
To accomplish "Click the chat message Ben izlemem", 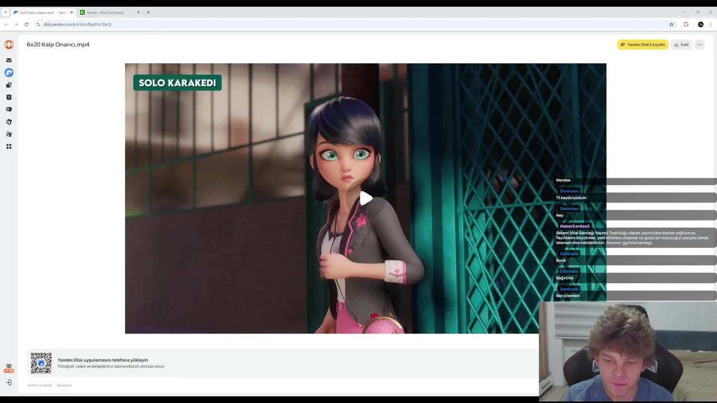I will point(567,296).
